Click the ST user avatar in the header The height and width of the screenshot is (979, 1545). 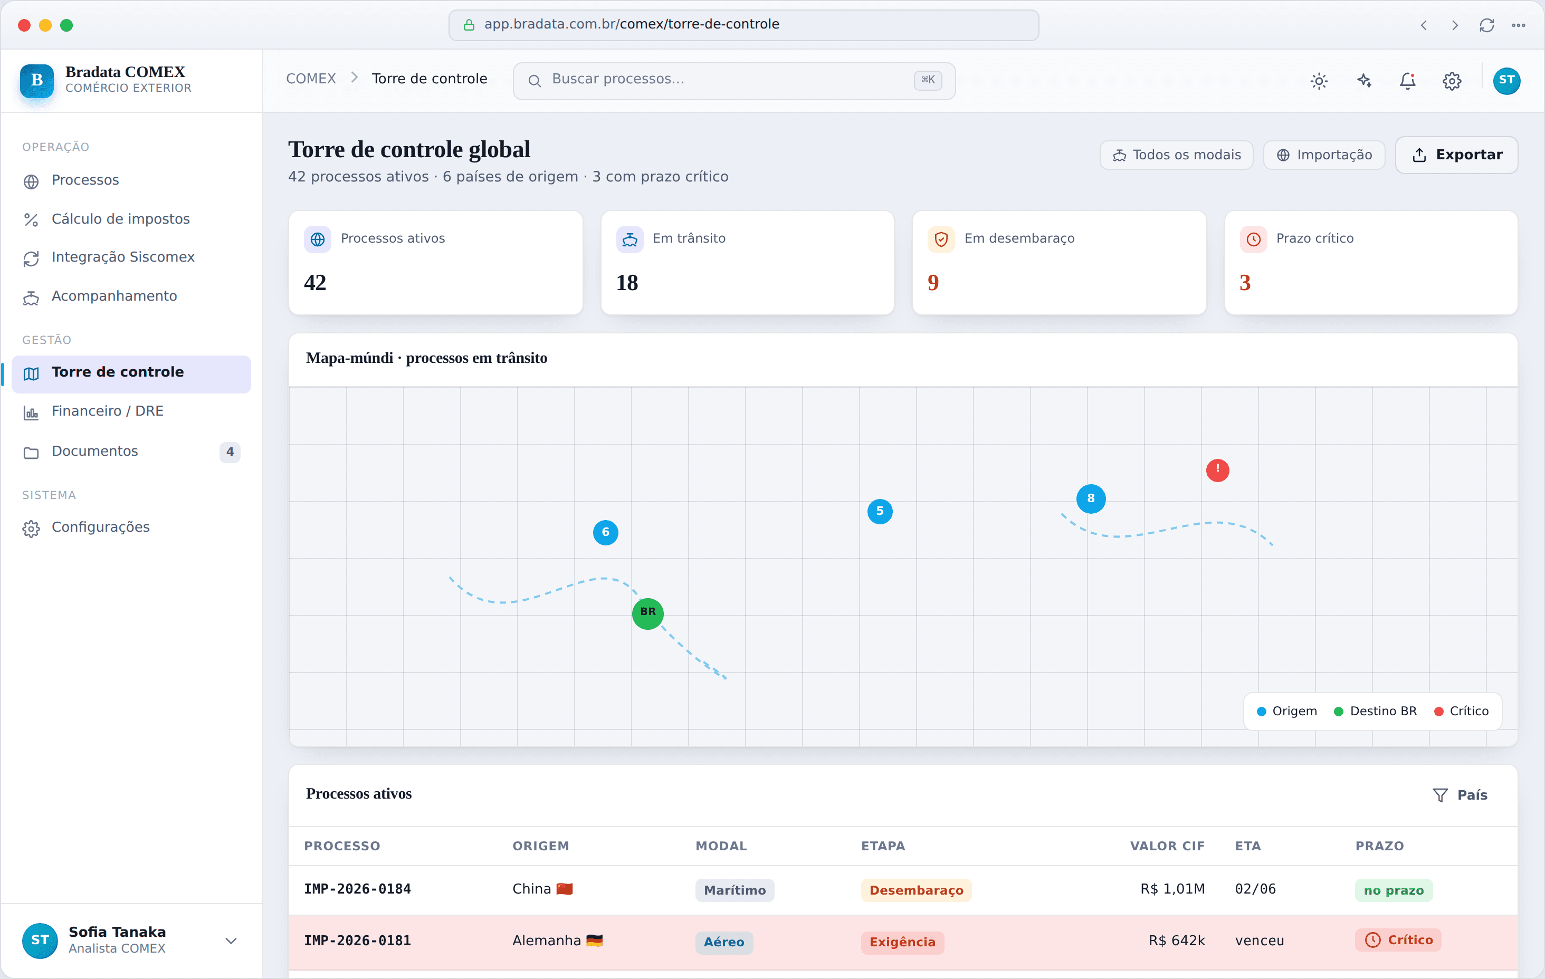pos(1506,81)
